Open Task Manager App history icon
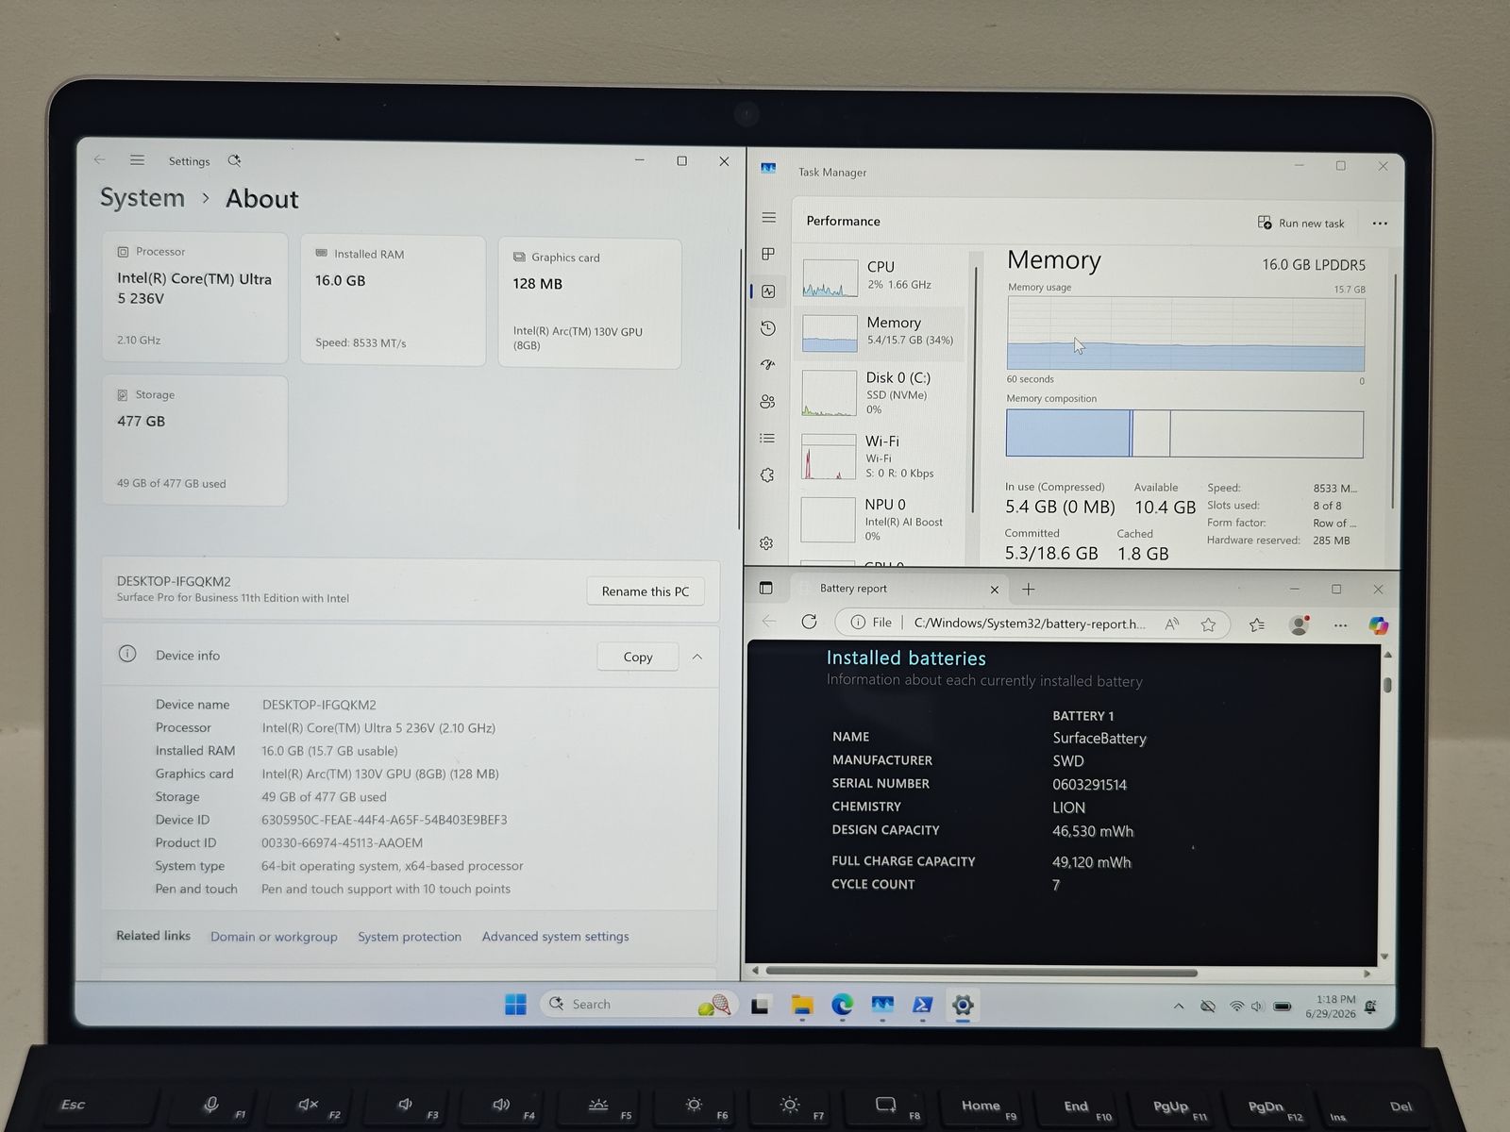The width and height of the screenshot is (1510, 1132). coord(768,328)
